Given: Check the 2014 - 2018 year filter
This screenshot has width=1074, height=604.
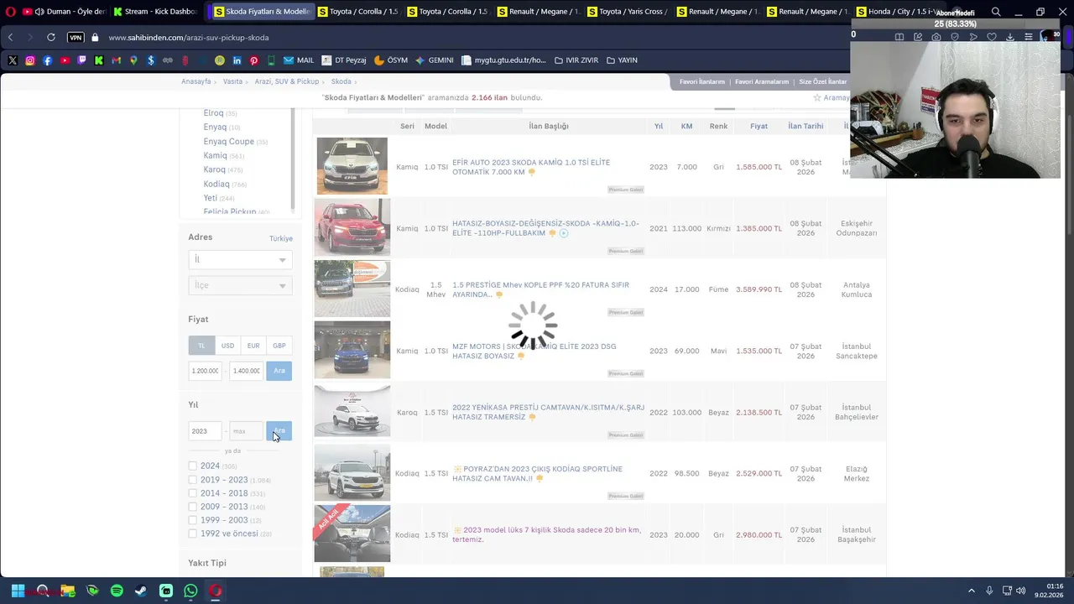Looking at the screenshot, I should 193,493.
